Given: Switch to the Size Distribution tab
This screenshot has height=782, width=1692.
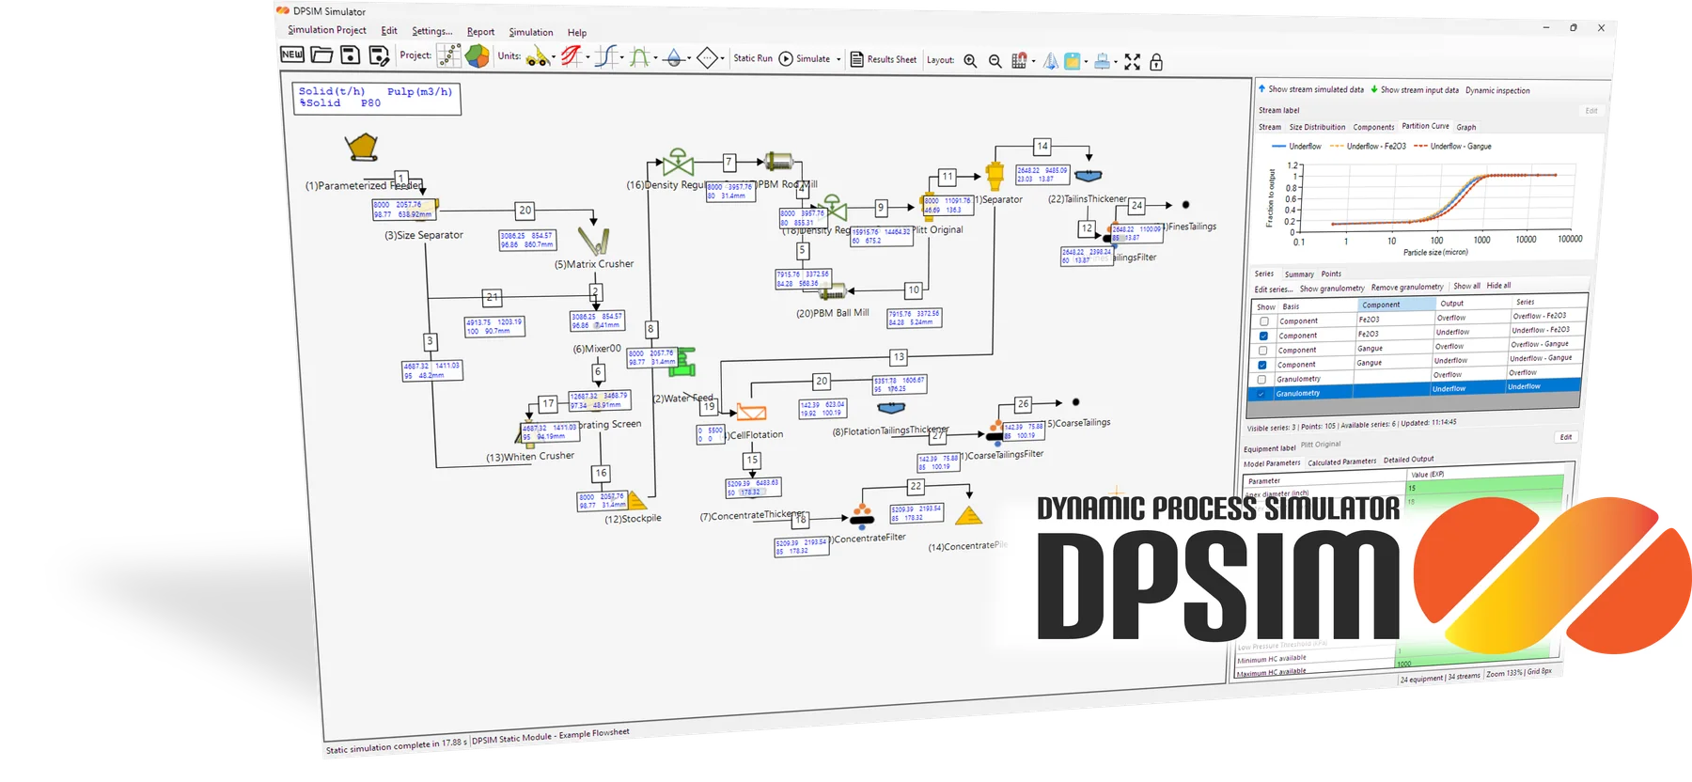Looking at the screenshot, I should tap(1317, 127).
